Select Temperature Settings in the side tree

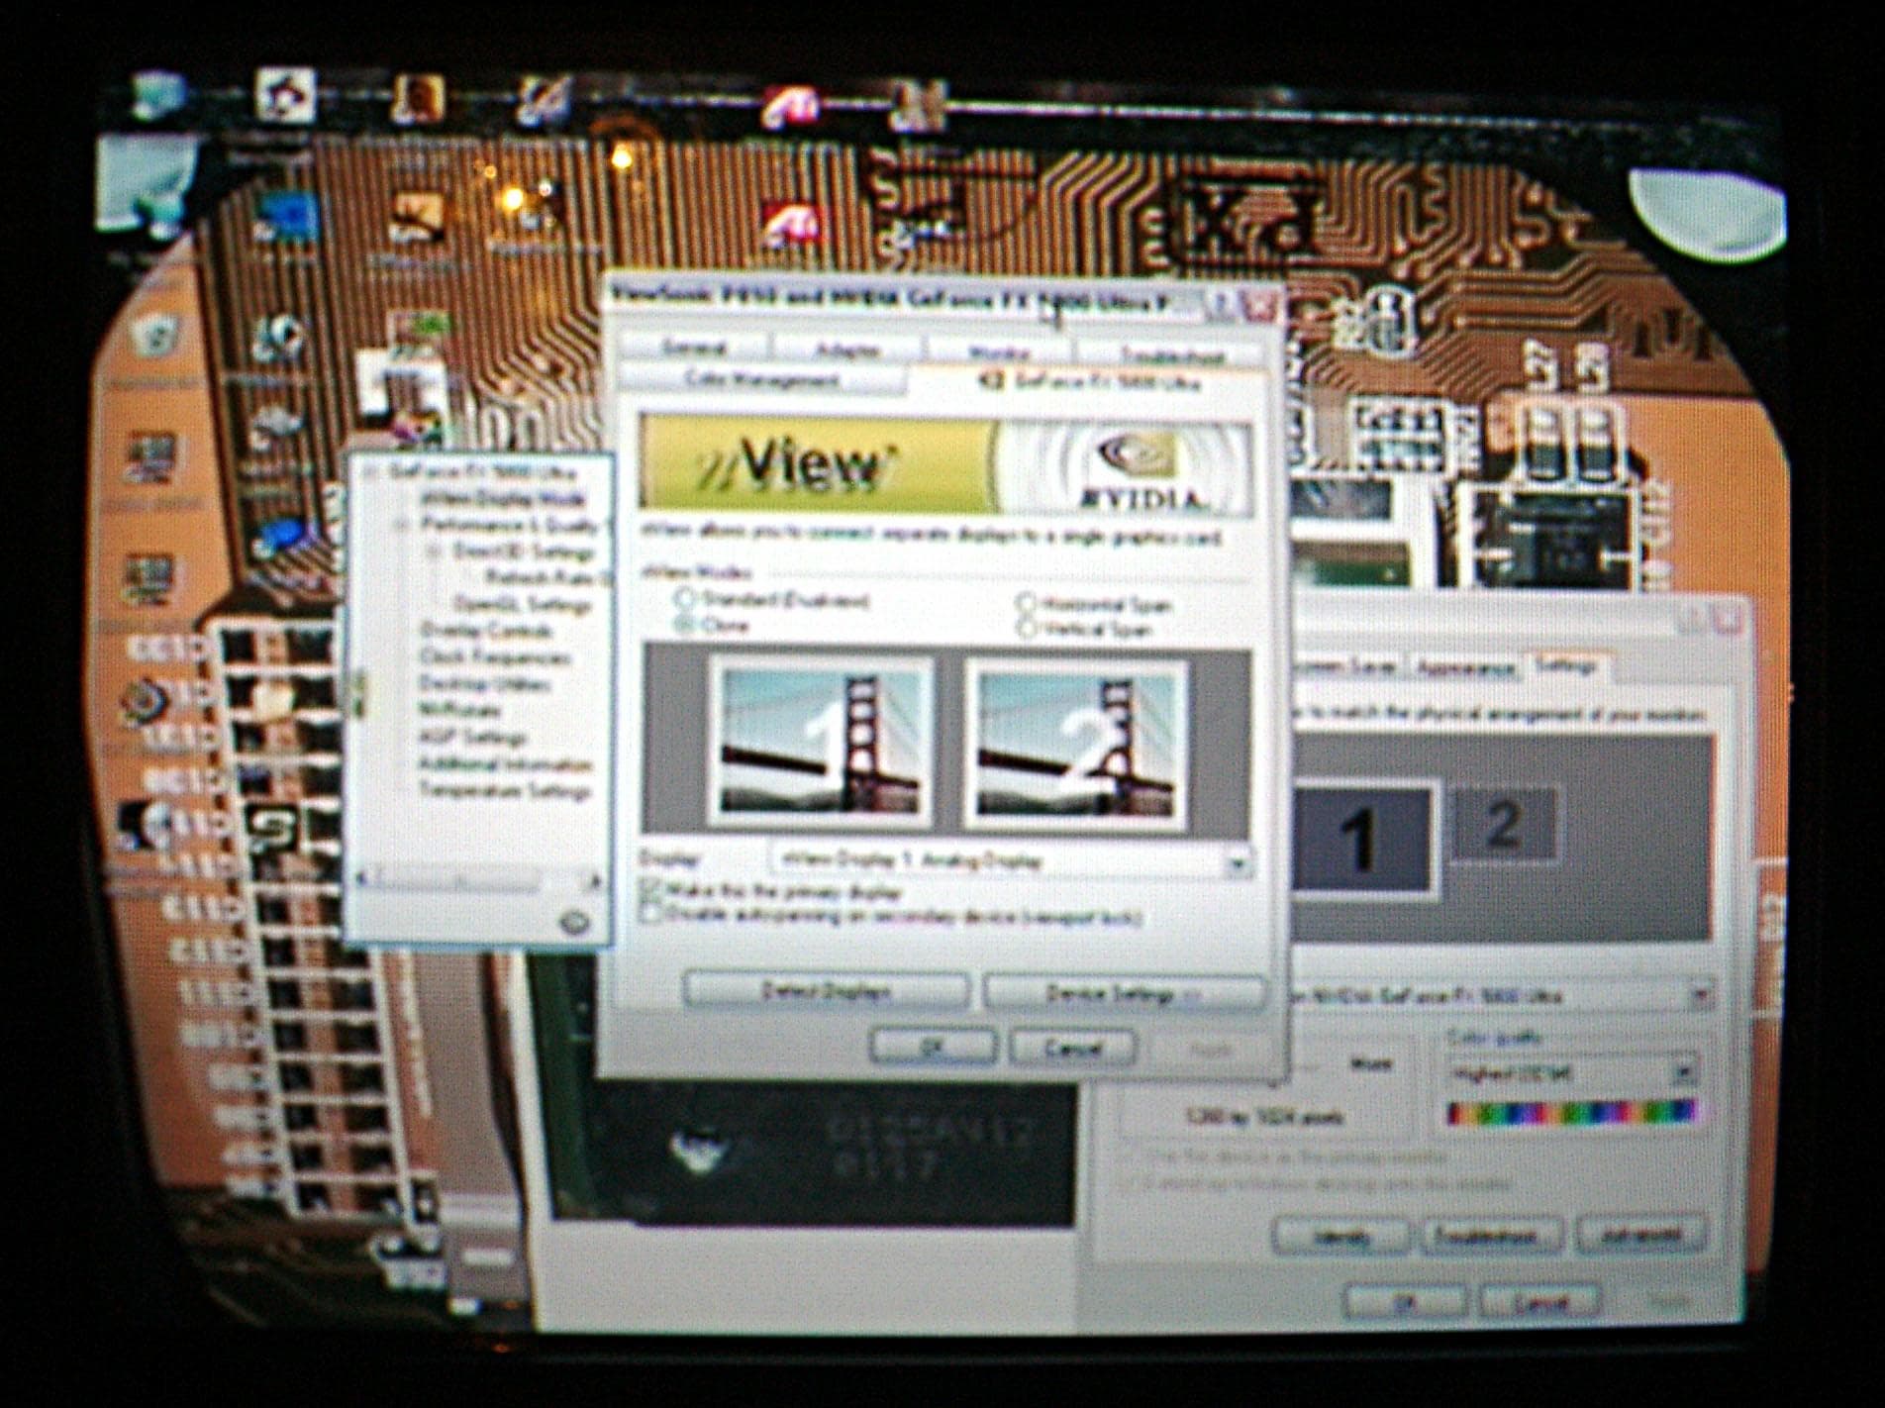pyautogui.click(x=505, y=790)
